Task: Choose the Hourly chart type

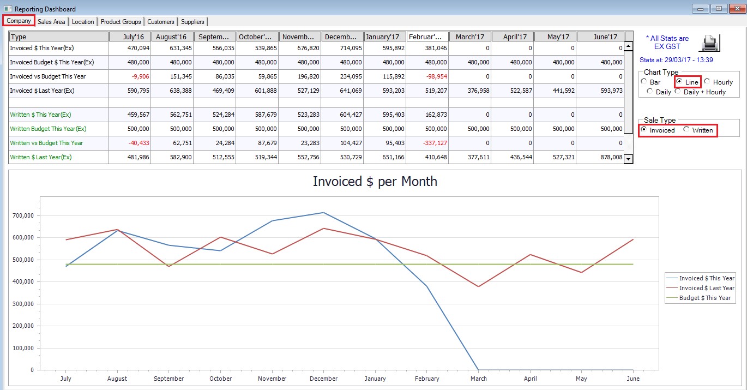Action: coord(707,82)
